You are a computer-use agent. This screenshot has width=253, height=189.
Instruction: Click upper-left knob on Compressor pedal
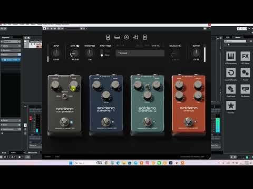[55, 85]
